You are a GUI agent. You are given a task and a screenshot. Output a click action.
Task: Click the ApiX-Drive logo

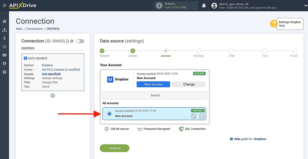pos(23,6)
